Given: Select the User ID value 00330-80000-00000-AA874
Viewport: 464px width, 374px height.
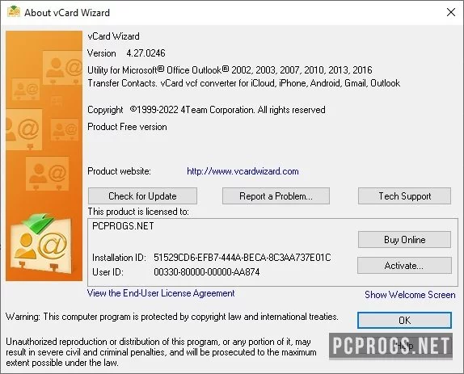Looking at the screenshot, I should [207, 272].
